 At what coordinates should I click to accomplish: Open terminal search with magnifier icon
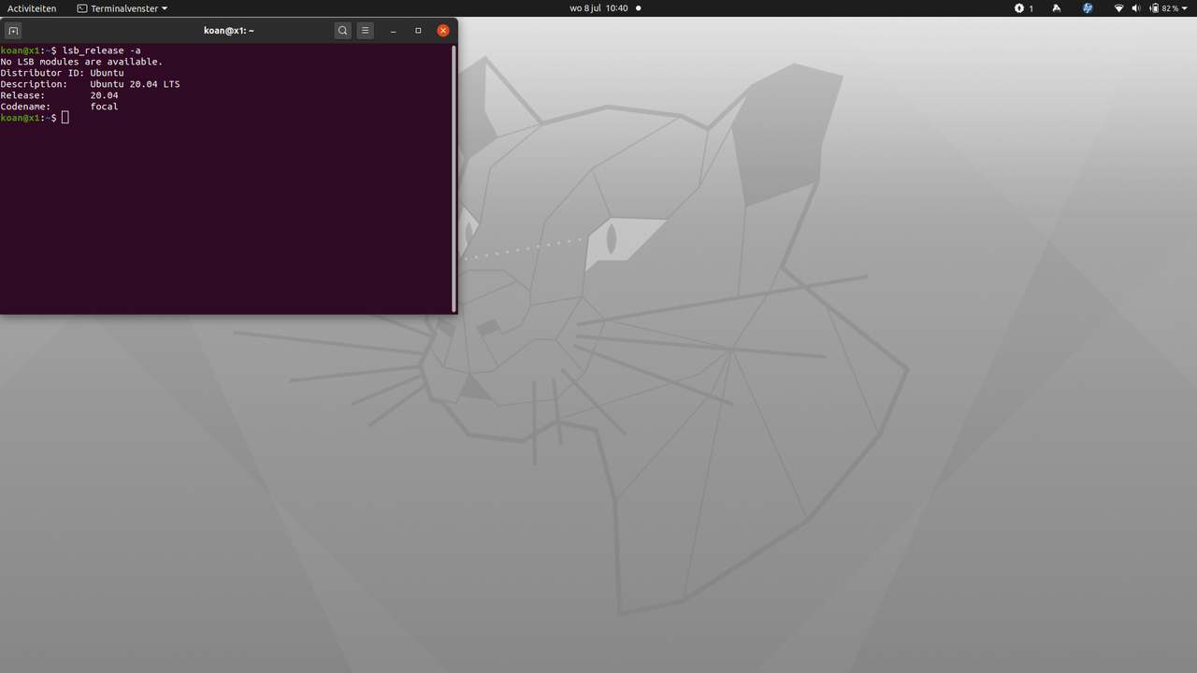point(343,31)
